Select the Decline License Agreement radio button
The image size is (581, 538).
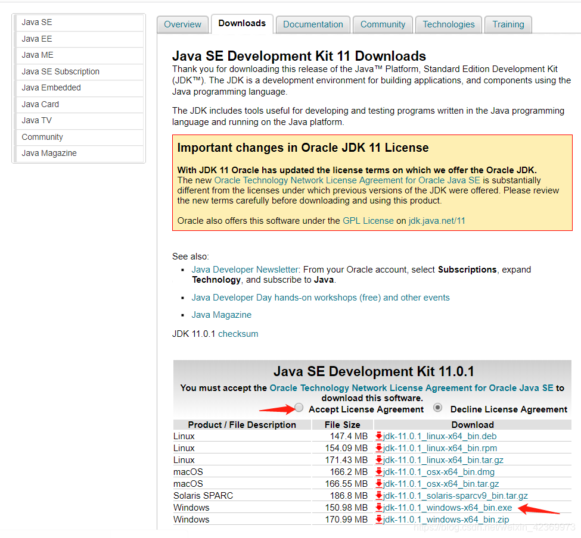pos(437,408)
